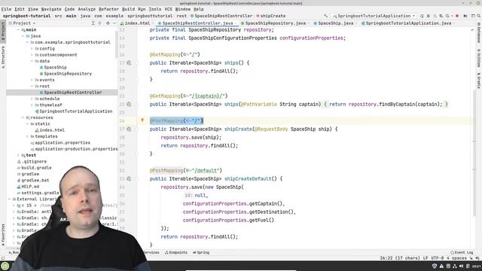Run SpringbootTutorialApplication with the run icon

pos(422,16)
